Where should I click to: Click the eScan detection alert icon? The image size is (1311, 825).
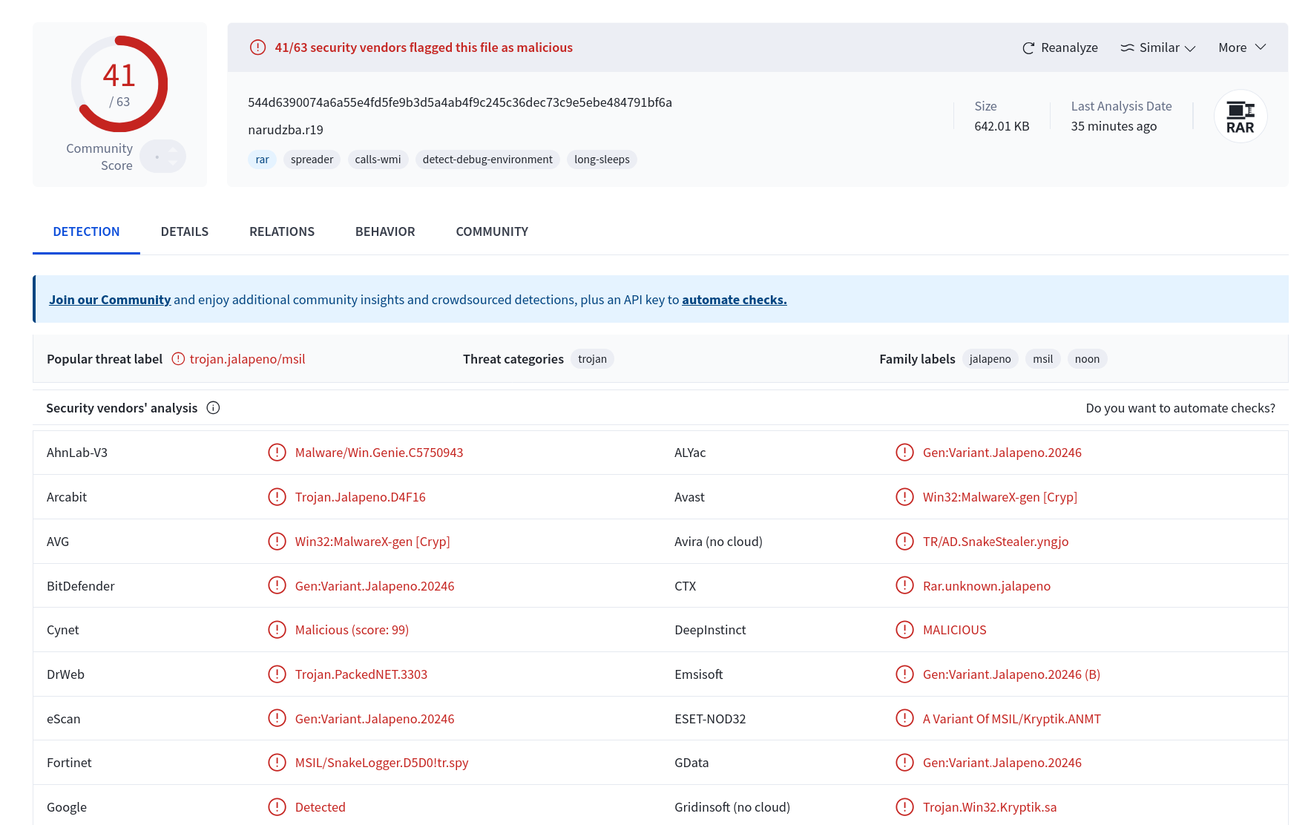point(277,719)
